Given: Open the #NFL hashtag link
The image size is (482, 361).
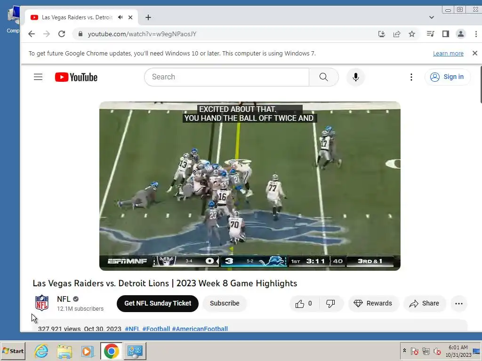Looking at the screenshot, I should [132, 329].
